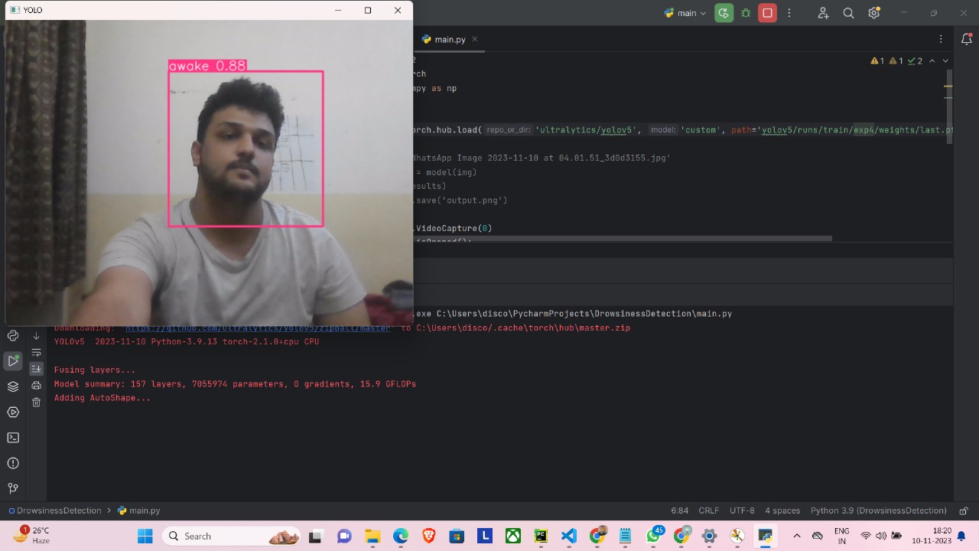This screenshot has width=979, height=551.
Task: Toggle soft-wrap in the run console
Action: click(36, 350)
